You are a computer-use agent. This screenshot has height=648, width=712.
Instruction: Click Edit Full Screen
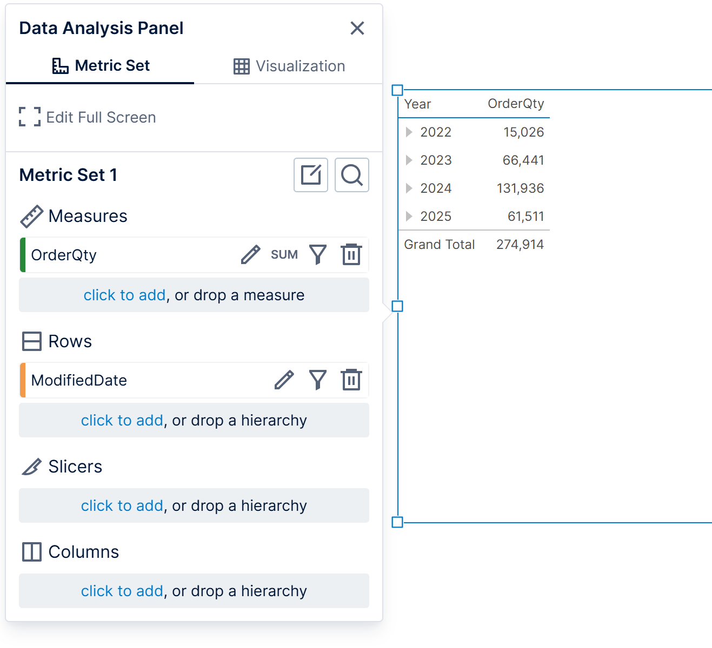point(88,117)
